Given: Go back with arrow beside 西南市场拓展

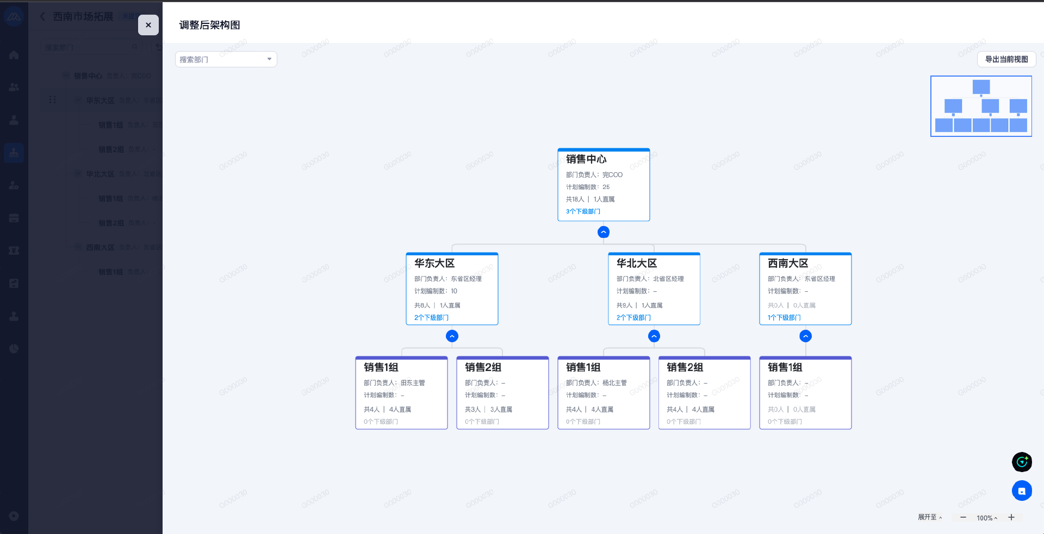Looking at the screenshot, I should click(42, 16).
